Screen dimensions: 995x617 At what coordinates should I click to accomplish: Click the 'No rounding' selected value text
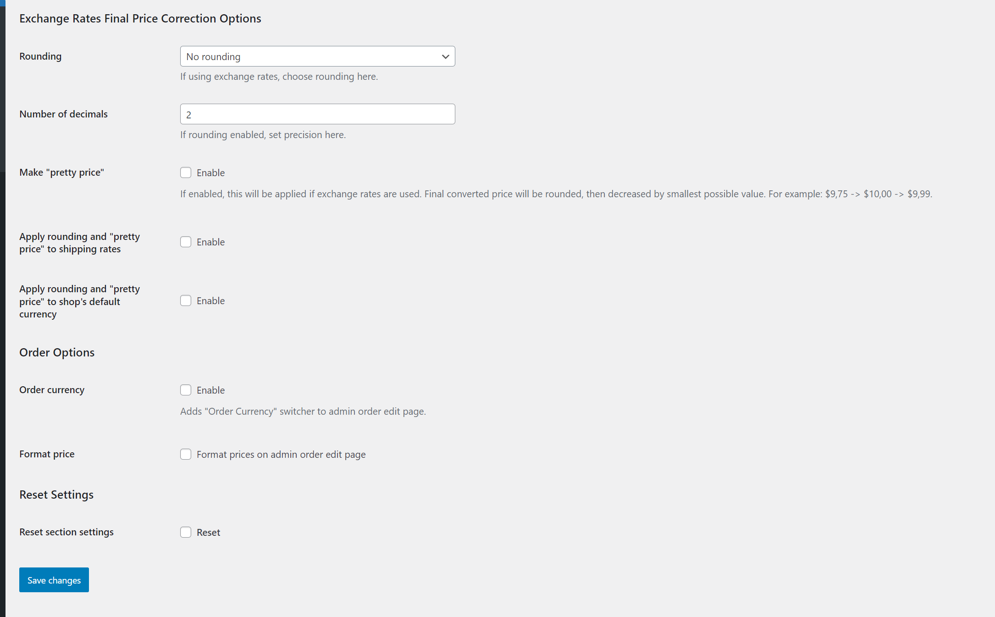point(213,57)
